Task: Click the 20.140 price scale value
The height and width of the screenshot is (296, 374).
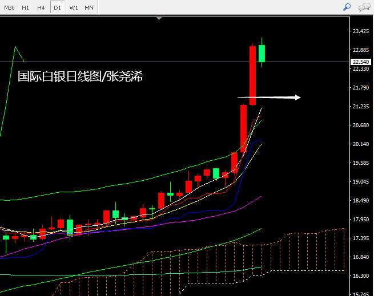Action: point(361,144)
